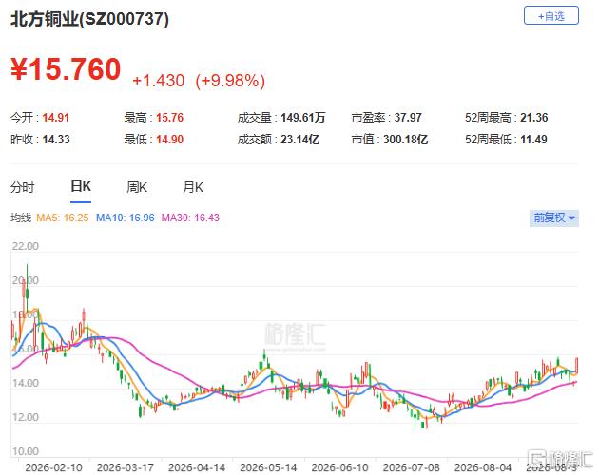599x475 pixels.
Task: Click the MA30: 16.43 indicator label
Action: click(190, 218)
